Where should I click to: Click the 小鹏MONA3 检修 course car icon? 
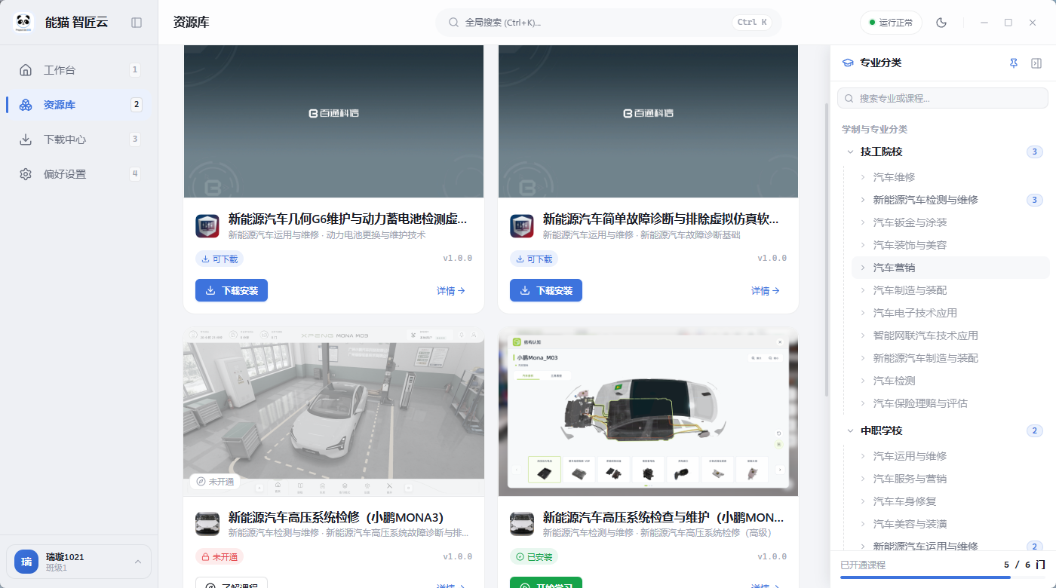207,524
